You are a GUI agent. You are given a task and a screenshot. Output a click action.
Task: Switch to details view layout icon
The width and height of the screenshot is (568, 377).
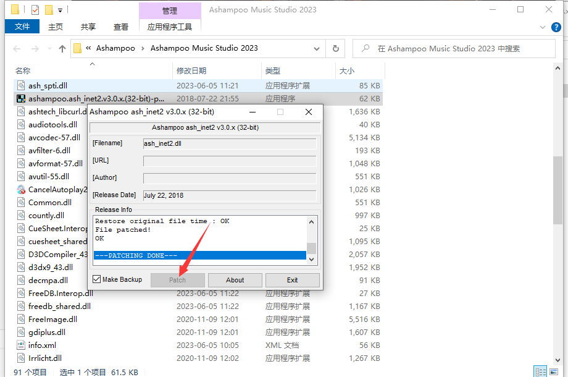540,372
